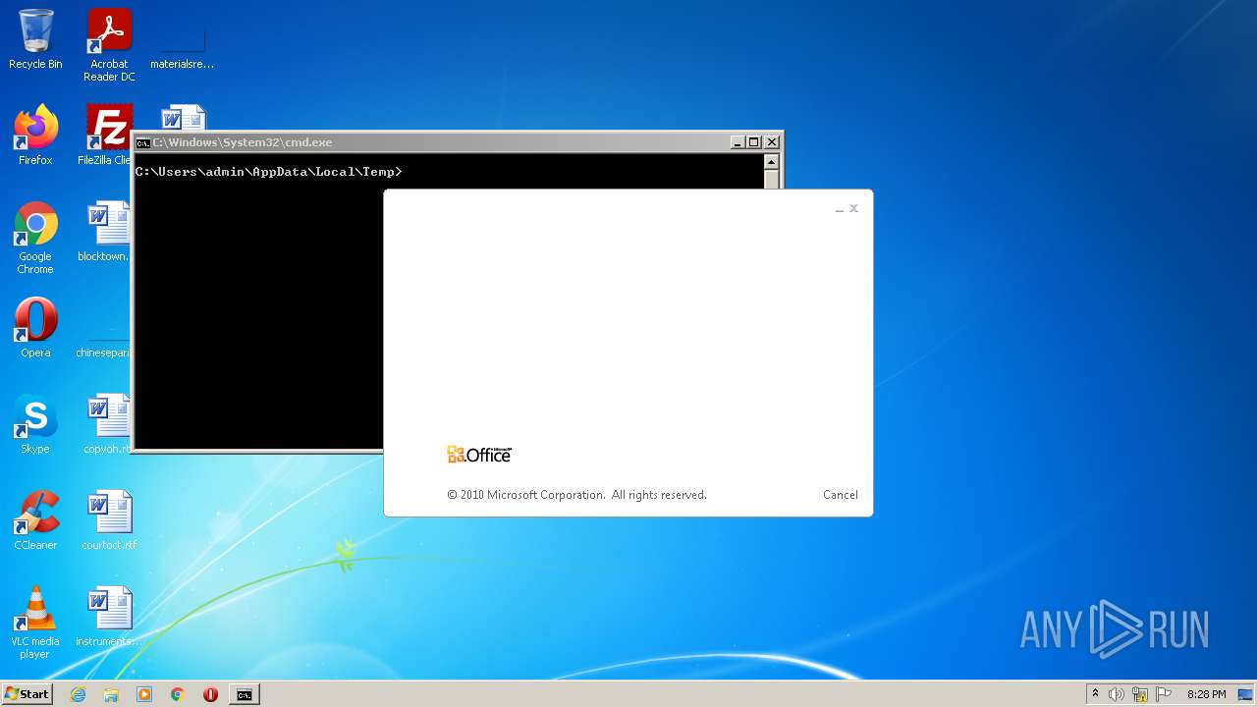Viewport: 1257px width, 707px height.
Task: Open VLC media player shortcut
Action: [x=35, y=623]
